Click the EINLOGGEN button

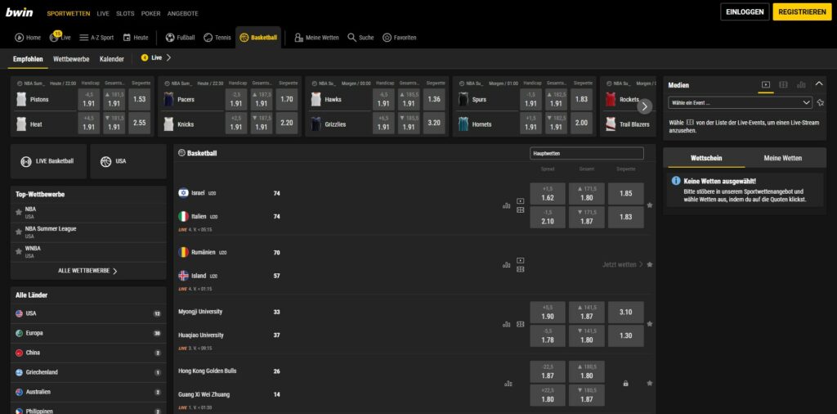coord(745,11)
